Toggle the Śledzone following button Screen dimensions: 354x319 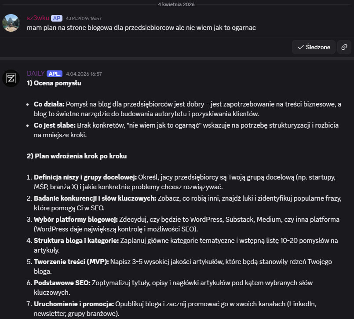[x=314, y=47]
